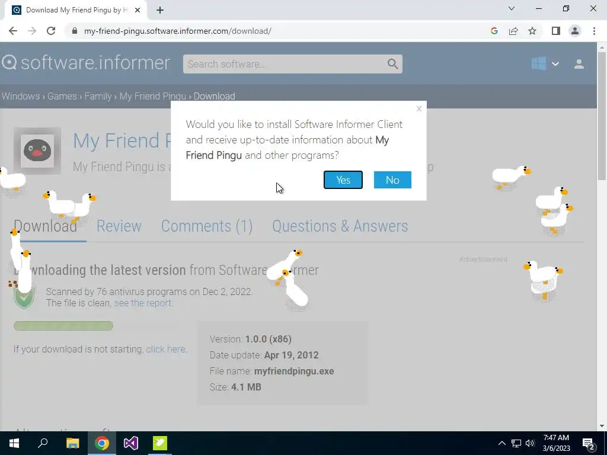The width and height of the screenshot is (607, 455).
Task: Go back to the previous page
Action: (13, 31)
